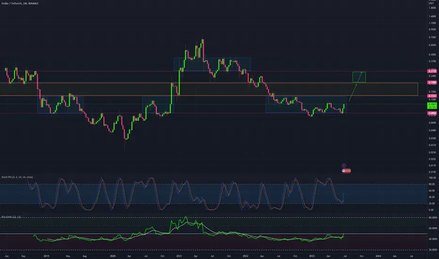Click the 0.0600 price axis value
439x259 pixels.
tap(432, 122)
